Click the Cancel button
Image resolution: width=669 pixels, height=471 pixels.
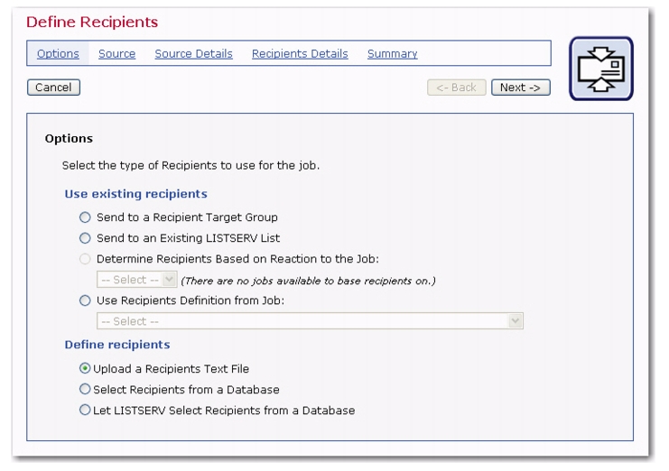pyautogui.click(x=54, y=88)
